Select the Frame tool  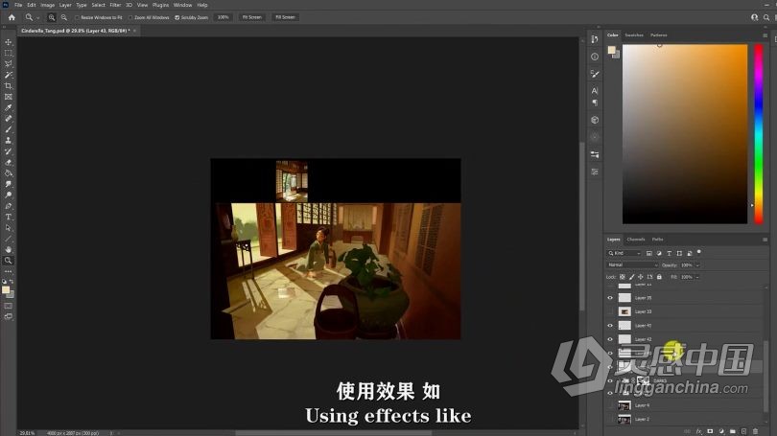[9, 97]
